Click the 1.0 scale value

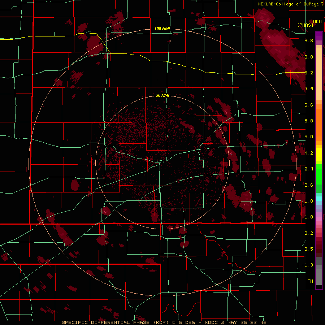[x=309, y=217]
